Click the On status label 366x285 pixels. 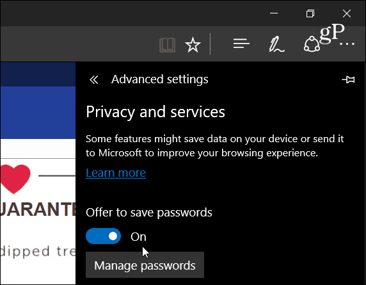(138, 236)
